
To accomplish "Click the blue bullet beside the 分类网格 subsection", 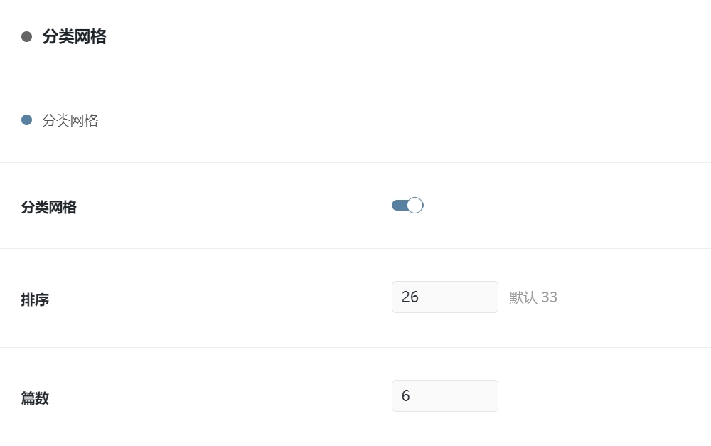I will [27, 120].
